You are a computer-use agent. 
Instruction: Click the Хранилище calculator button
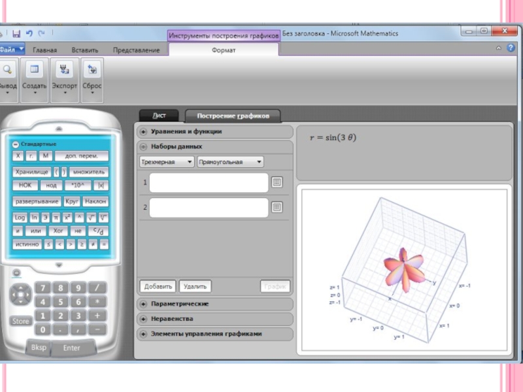[31, 172]
